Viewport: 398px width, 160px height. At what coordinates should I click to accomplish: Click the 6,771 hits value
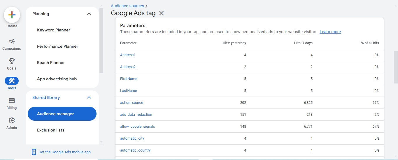(x=308, y=127)
